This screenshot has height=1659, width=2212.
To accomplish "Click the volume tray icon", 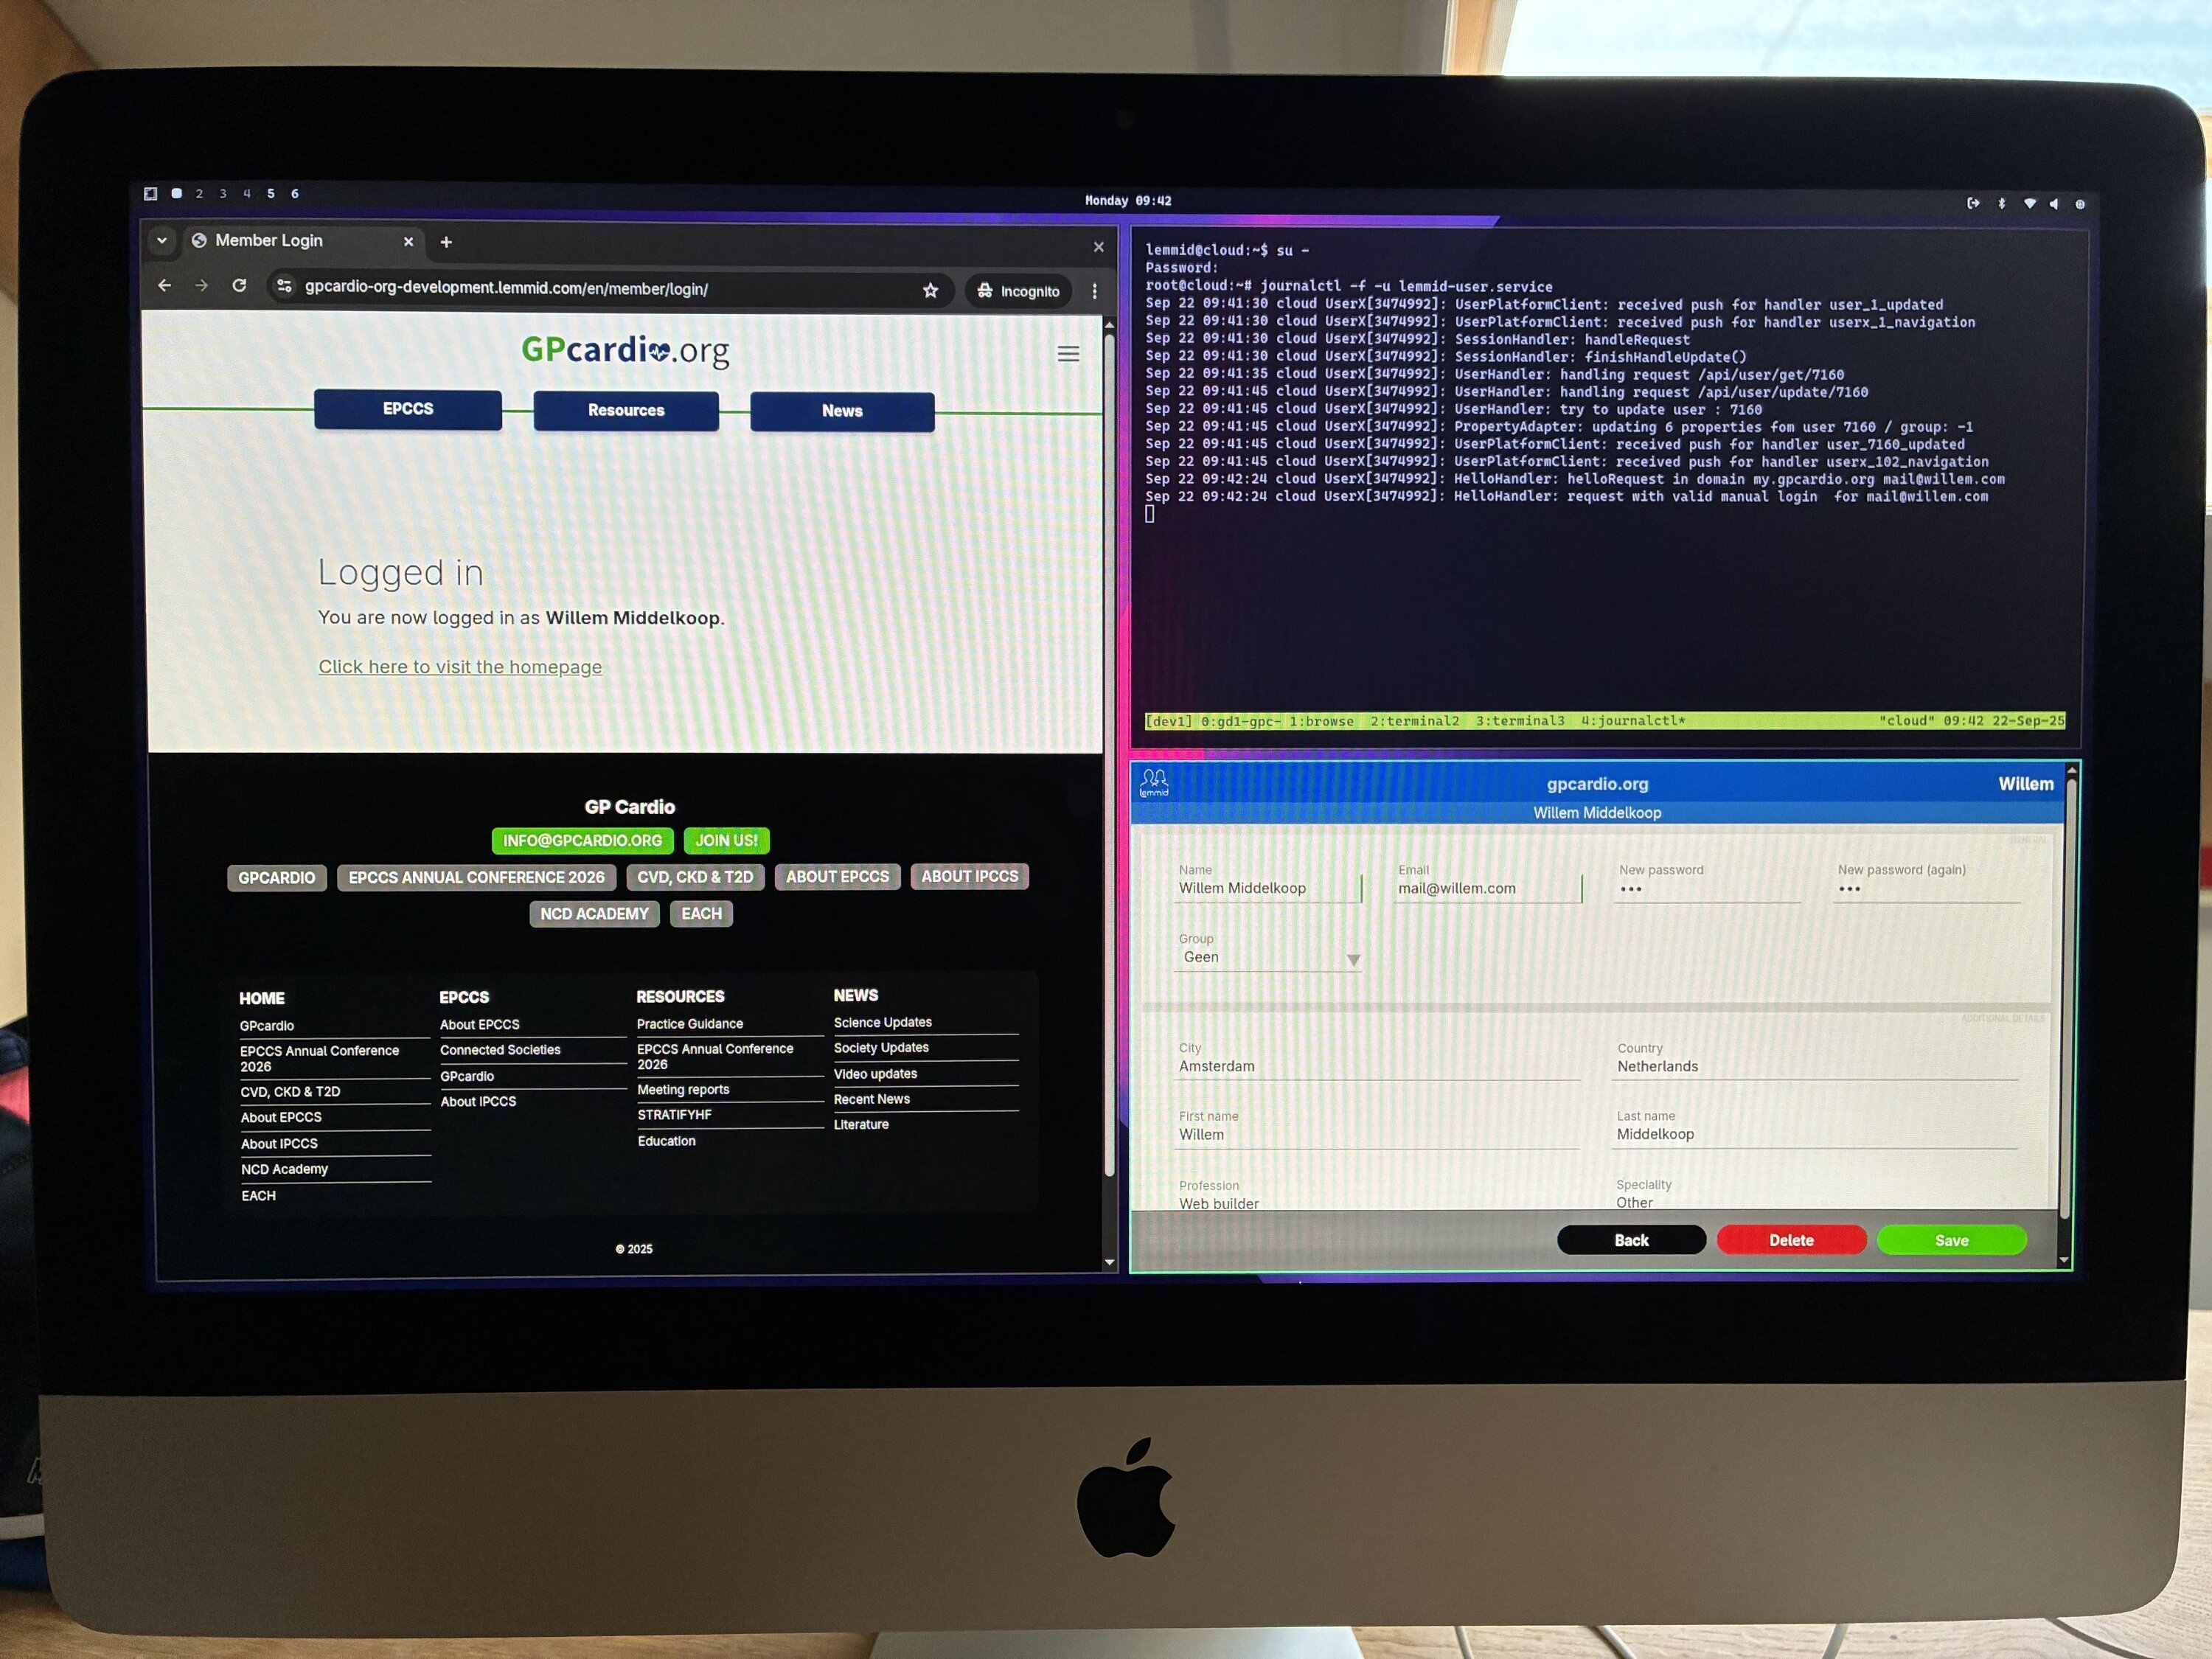I will pyautogui.click(x=2054, y=204).
